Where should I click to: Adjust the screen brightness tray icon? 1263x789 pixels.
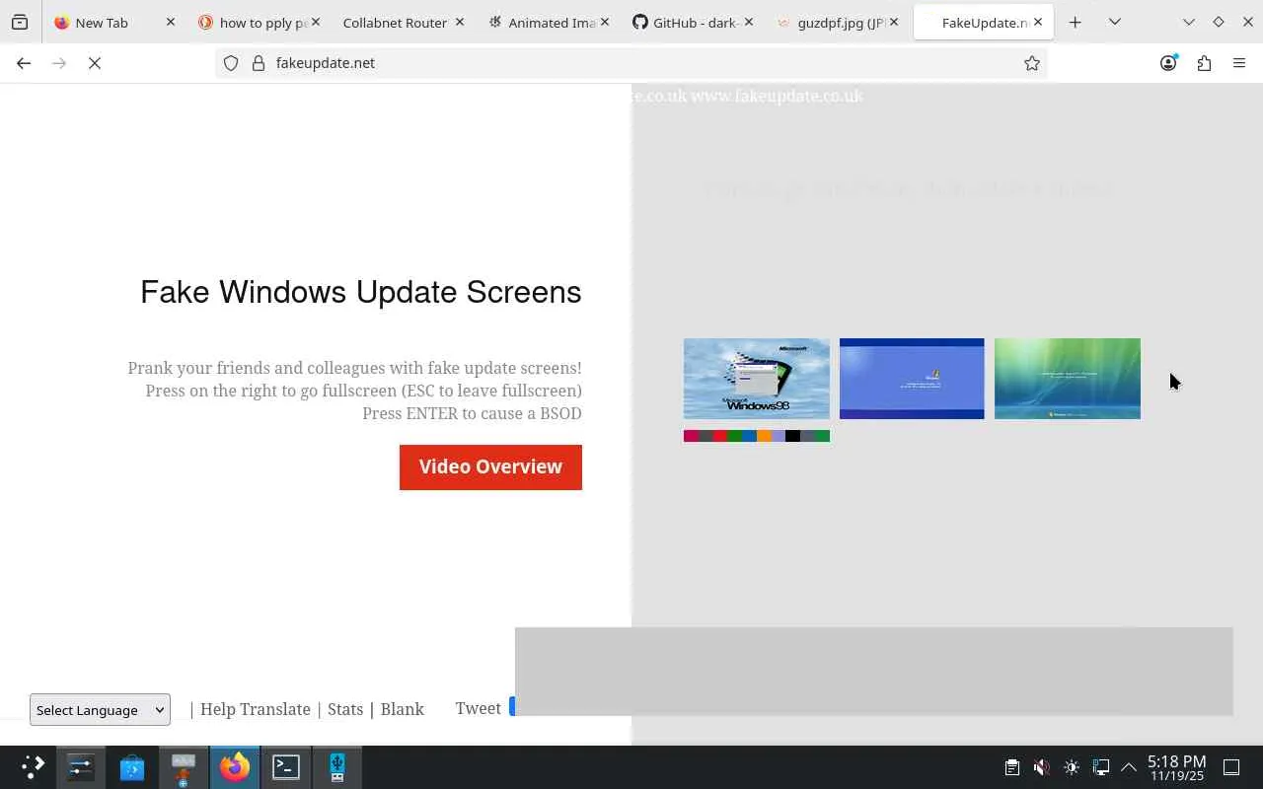pos(1072,767)
